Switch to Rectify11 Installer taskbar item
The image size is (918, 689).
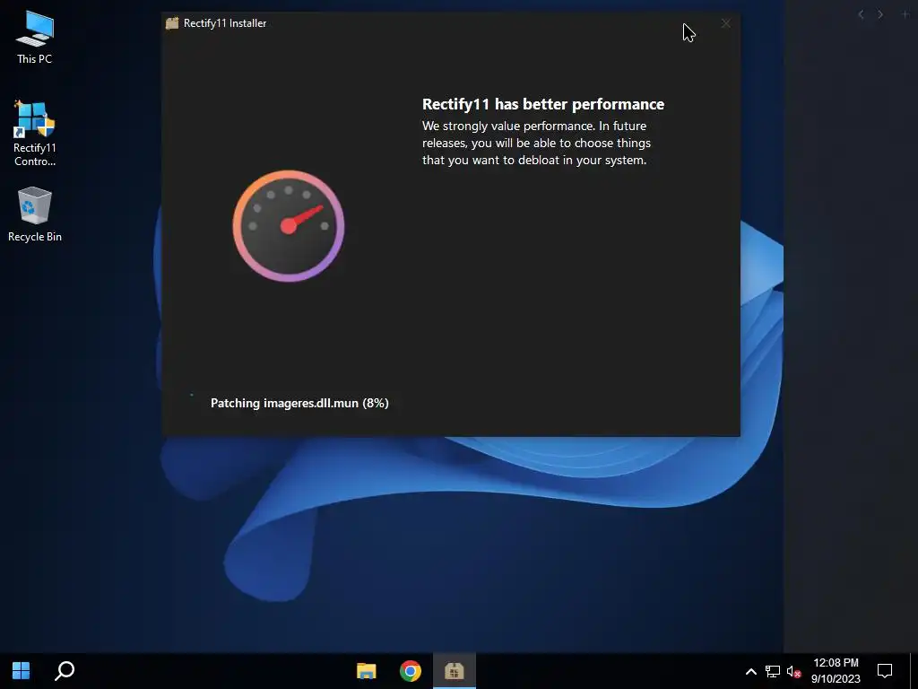tap(455, 670)
